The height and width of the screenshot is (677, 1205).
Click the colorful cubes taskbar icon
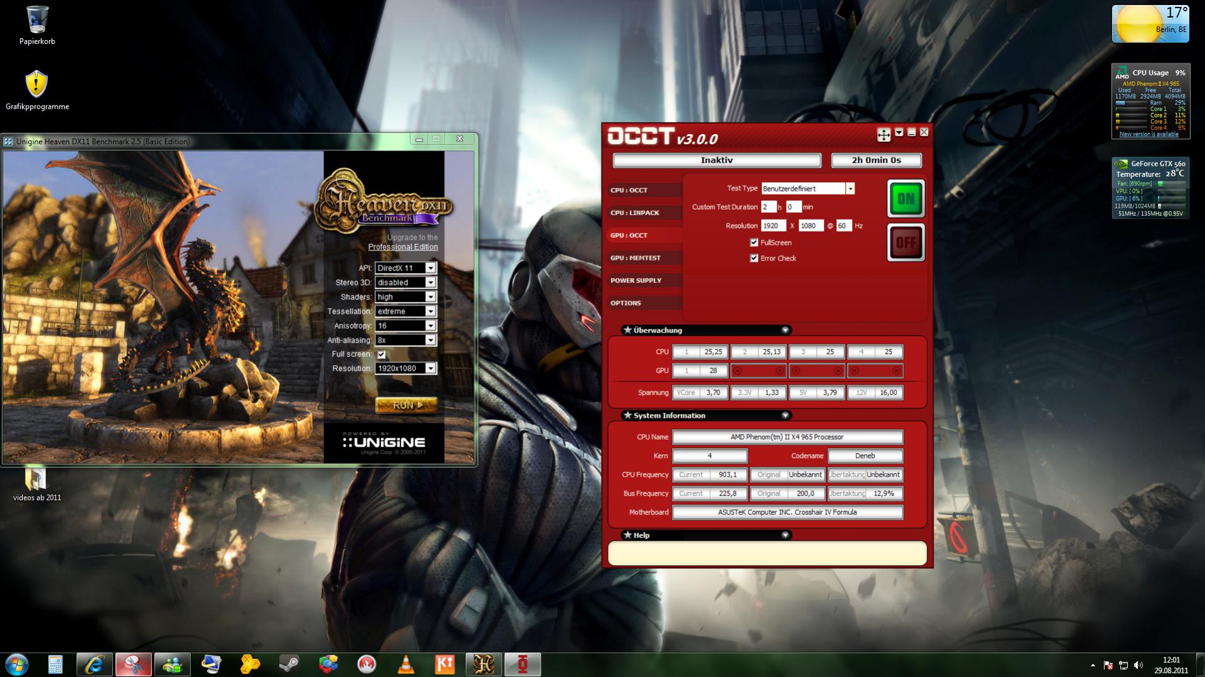point(328,664)
